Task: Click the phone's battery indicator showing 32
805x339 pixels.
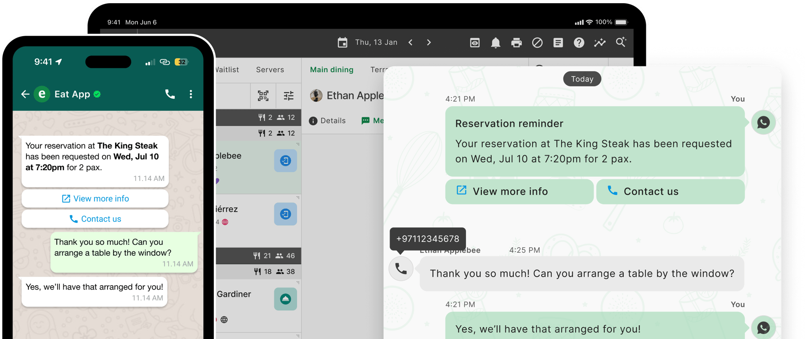Action: tap(182, 62)
